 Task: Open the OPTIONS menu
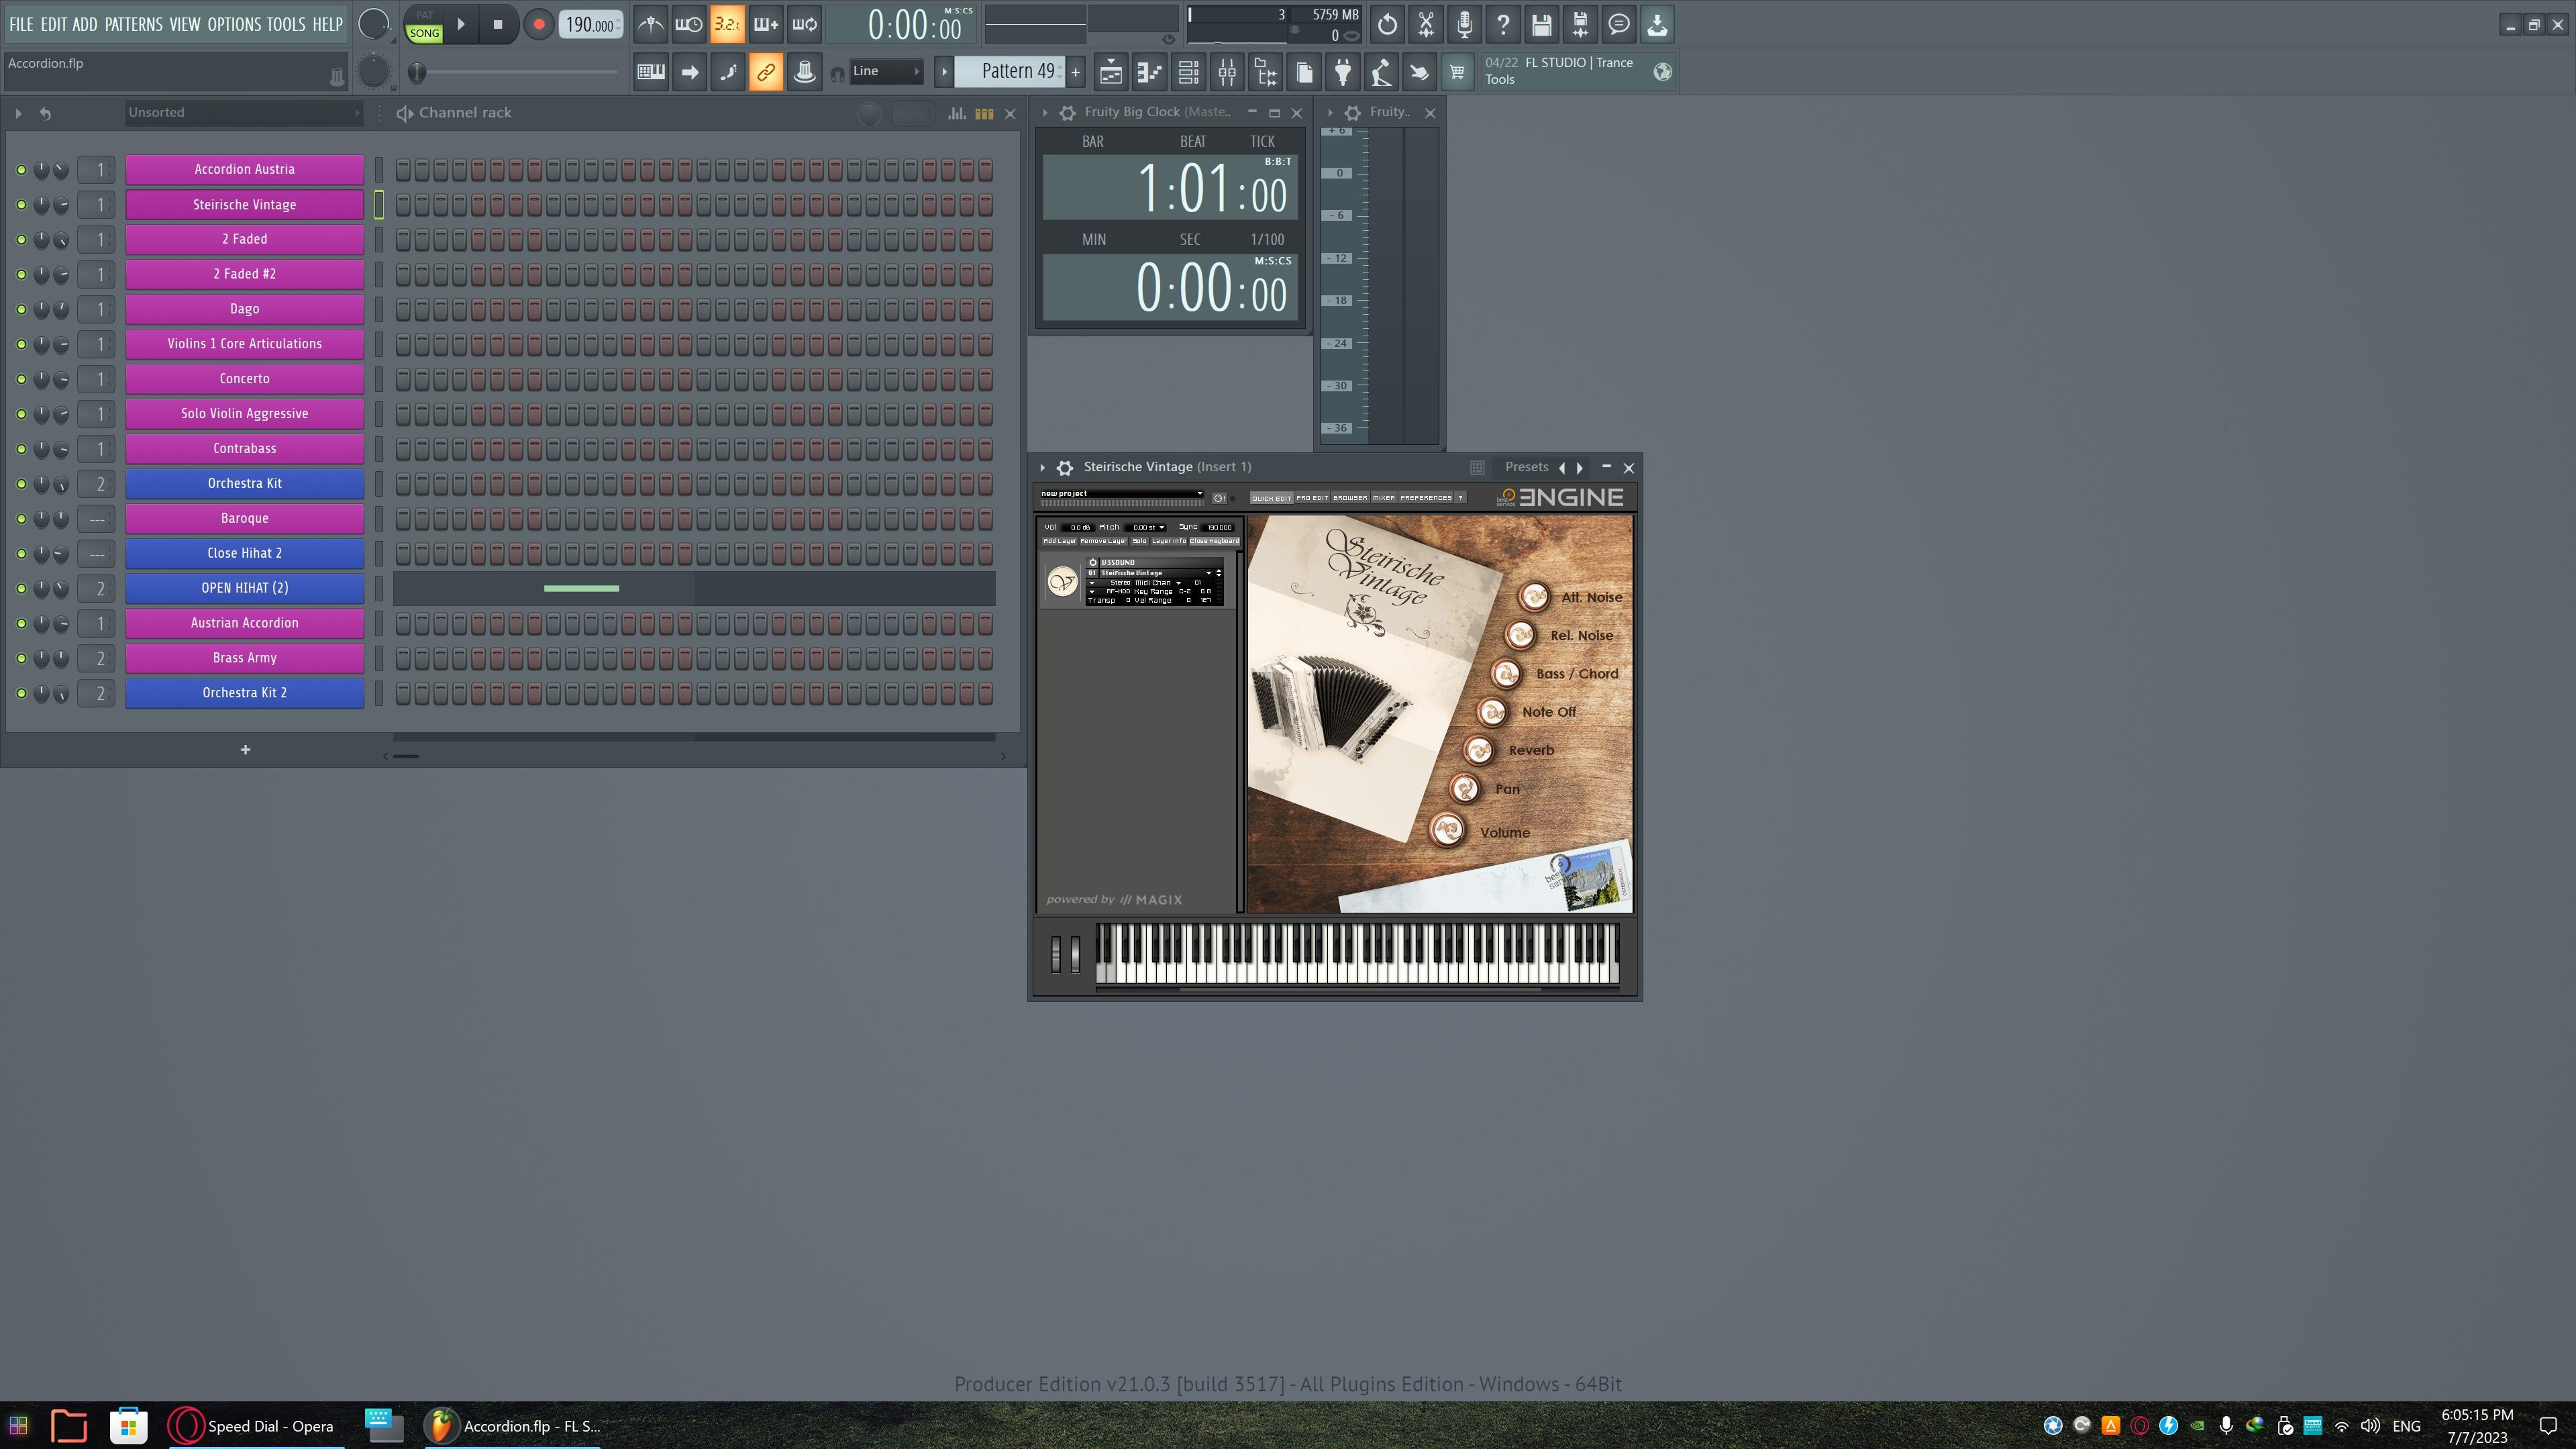point(234,24)
